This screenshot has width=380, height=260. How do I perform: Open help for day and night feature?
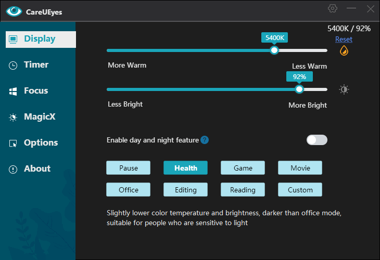coord(205,140)
